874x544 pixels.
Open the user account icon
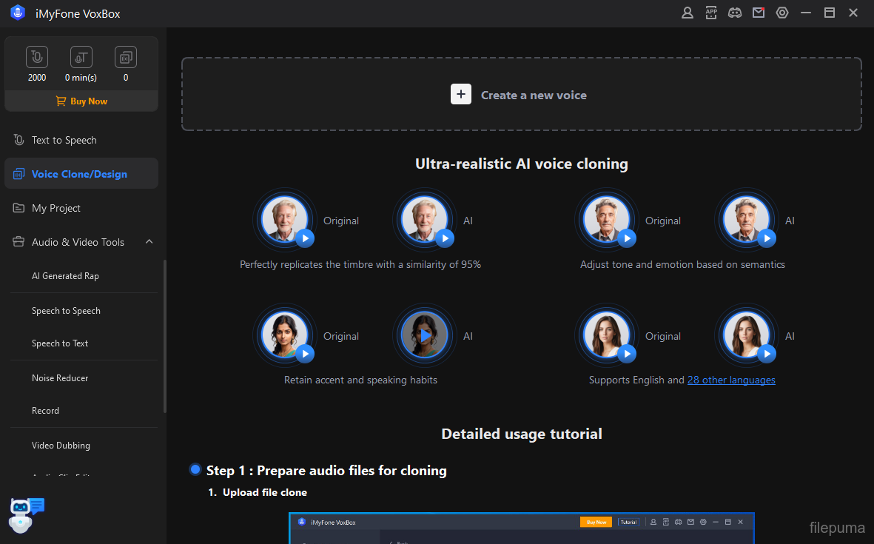688,13
